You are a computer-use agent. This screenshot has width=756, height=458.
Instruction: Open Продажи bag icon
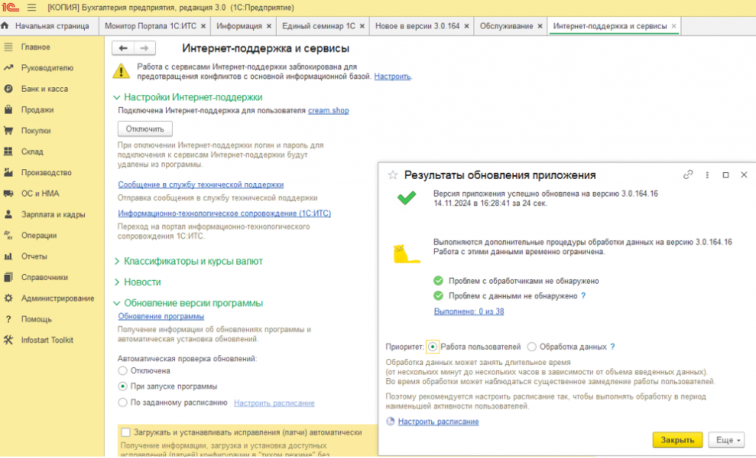[8, 109]
